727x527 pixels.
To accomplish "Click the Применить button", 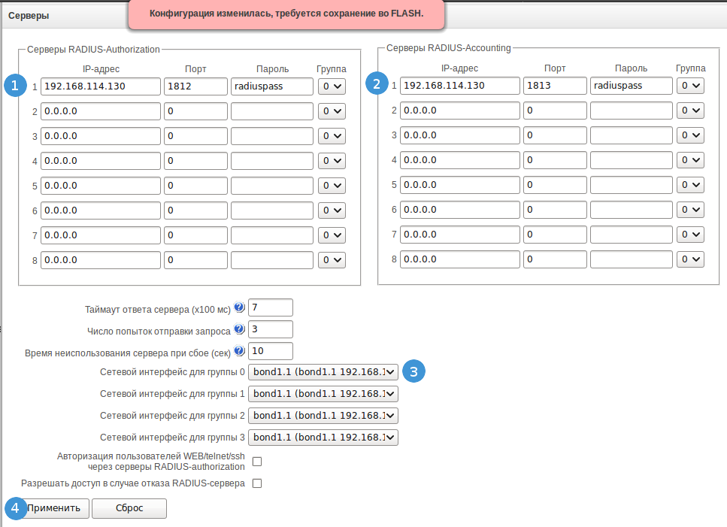I will click(x=53, y=508).
